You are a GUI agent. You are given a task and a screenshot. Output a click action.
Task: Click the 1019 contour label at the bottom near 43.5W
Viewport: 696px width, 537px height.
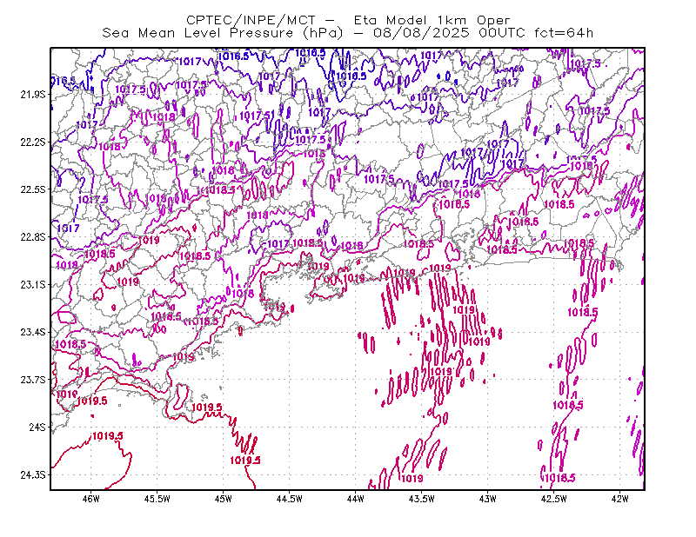(x=412, y=479)
